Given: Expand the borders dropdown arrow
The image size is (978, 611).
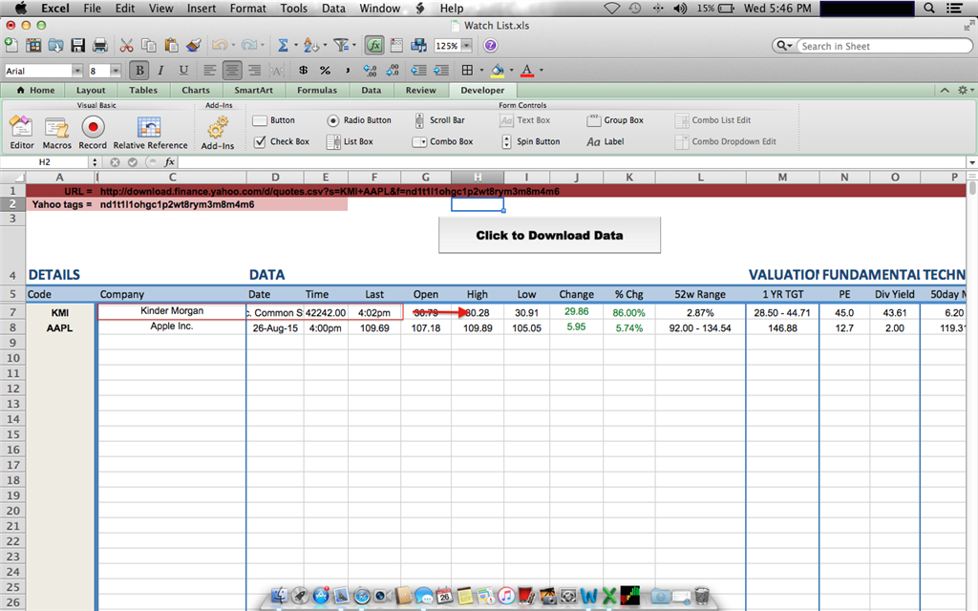Looking at the screenshot, I should (481, 71).
